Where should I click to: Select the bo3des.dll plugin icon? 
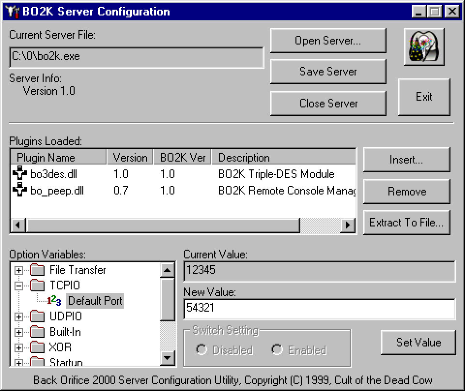tap(20, 174)
